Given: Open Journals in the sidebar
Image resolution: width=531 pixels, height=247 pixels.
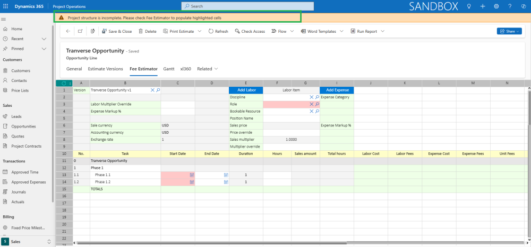Looking at the screenshot, I should click(x=18, y=192).
